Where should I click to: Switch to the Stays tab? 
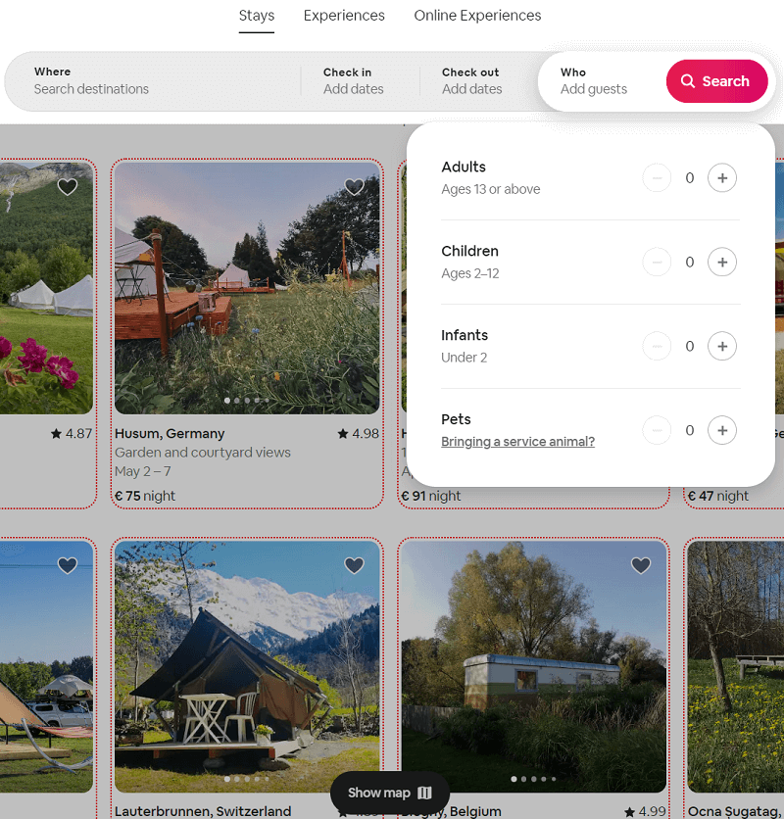[256, 16]
